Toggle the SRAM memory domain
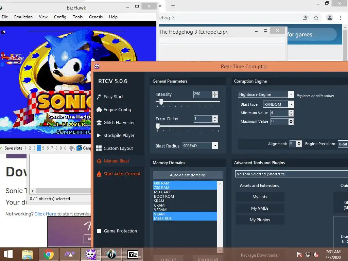The image size is (348, 261). tap(185, 201)
